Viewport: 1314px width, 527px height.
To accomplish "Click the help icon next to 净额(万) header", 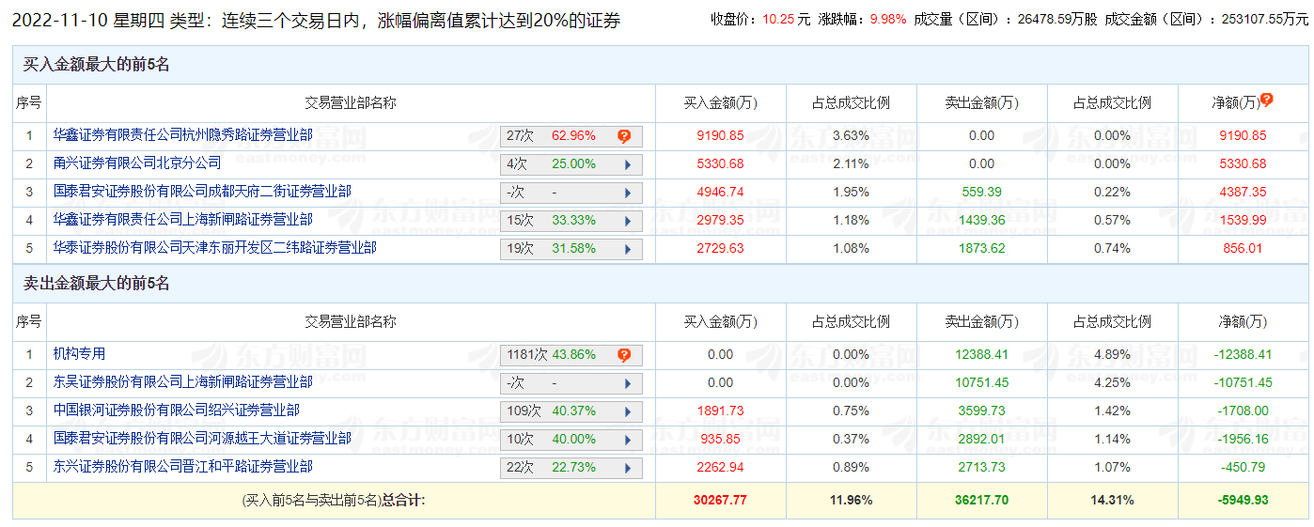I will click(1267, 100).
